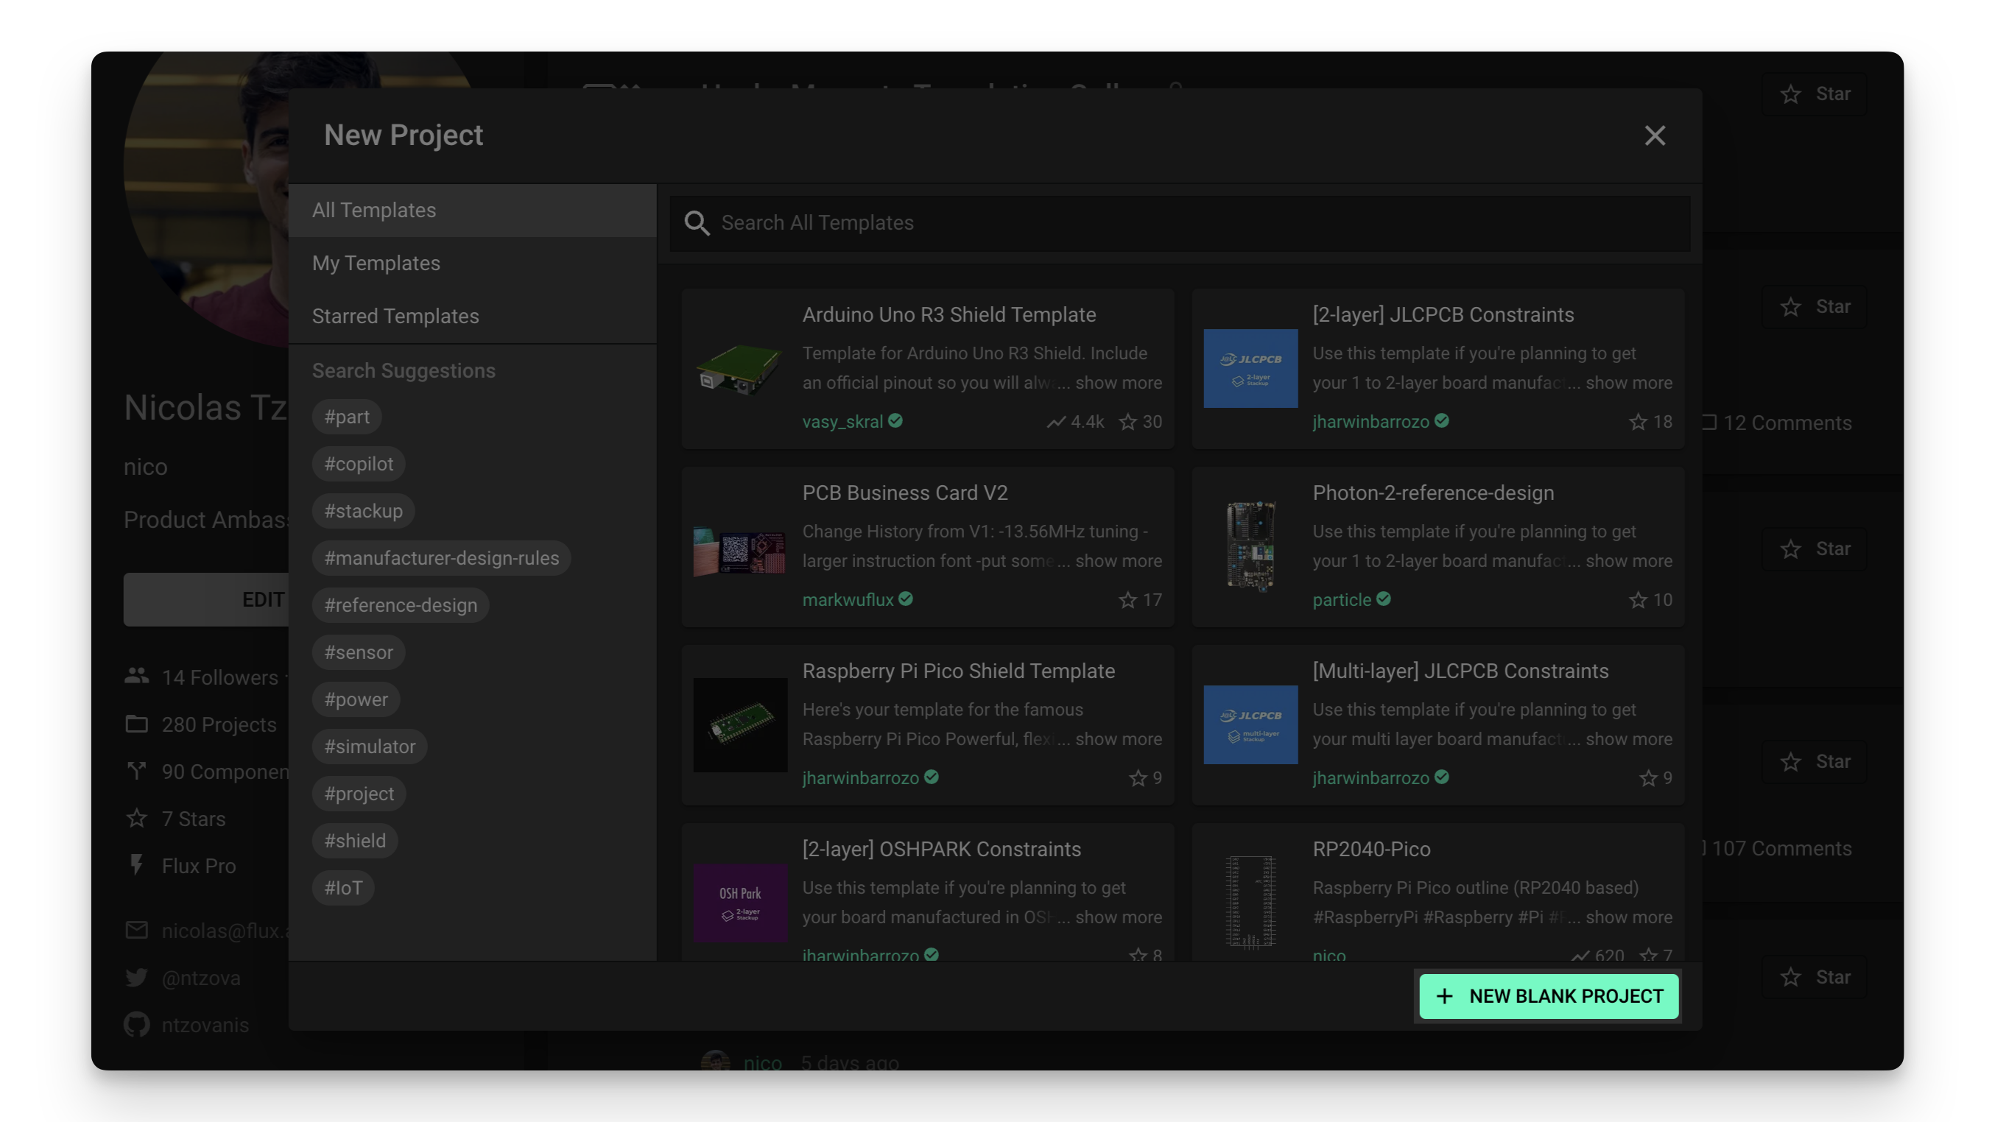Open Raspberry Pi Pico Shield thumbnail
Screen dimensions: 1995x1122
click(739, 724)
